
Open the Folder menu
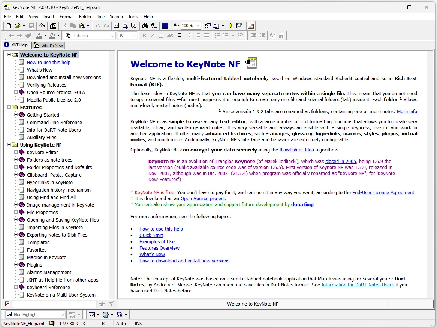[85, 17]
